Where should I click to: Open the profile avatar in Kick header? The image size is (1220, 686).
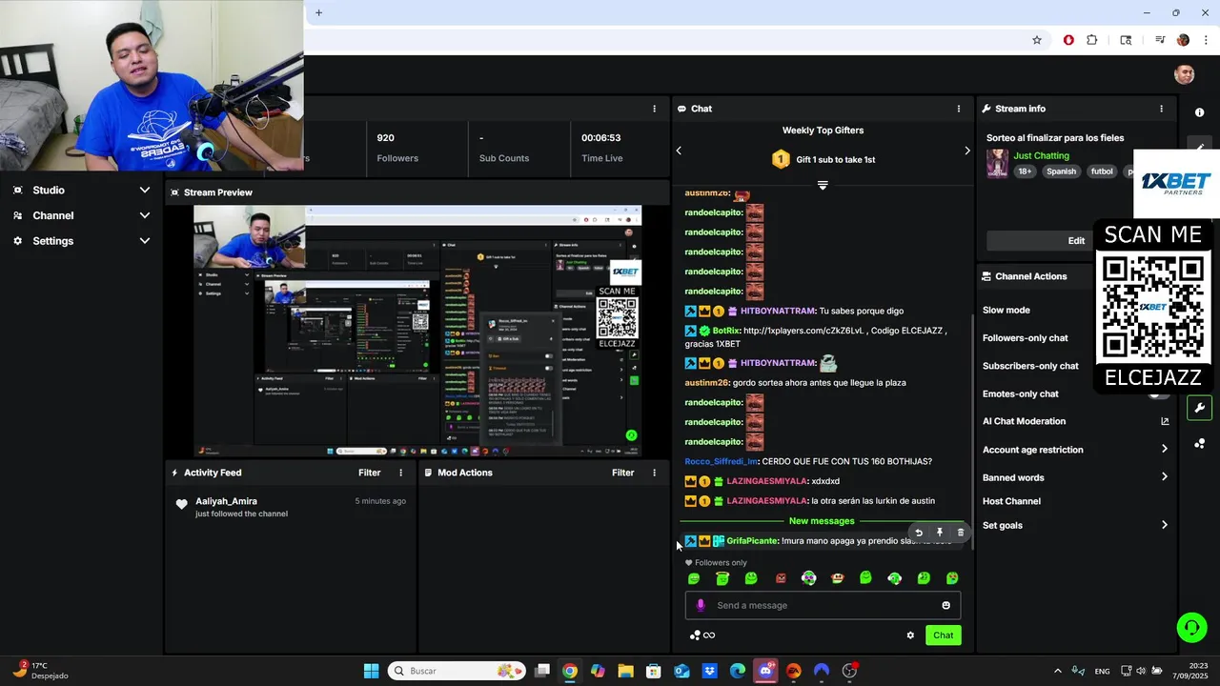1185,75
